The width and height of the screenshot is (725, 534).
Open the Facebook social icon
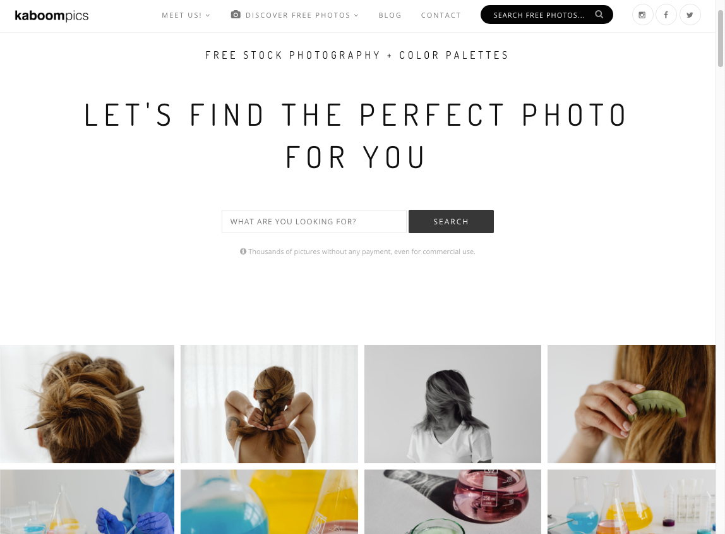tap(666, 15)
